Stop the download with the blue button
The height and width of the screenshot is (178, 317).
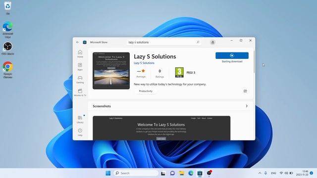232,55
